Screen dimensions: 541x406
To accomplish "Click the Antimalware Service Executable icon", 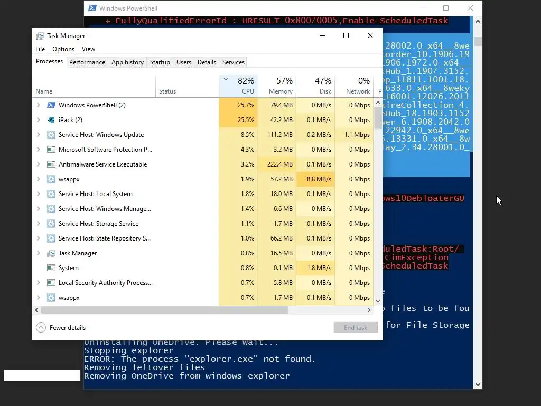I will tap(51, 164).
